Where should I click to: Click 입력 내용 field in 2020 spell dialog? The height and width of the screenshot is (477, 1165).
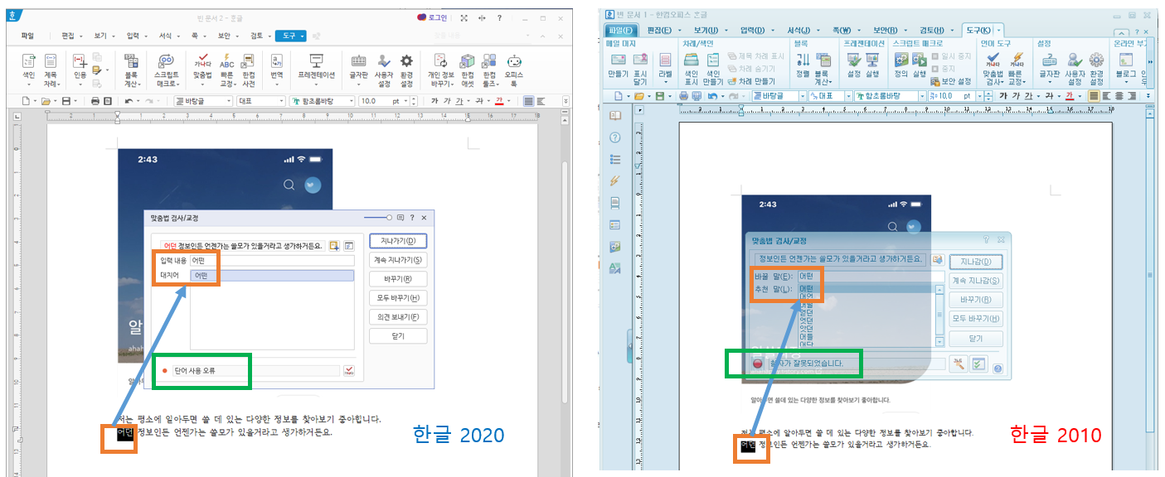click(x=271, y=260)
